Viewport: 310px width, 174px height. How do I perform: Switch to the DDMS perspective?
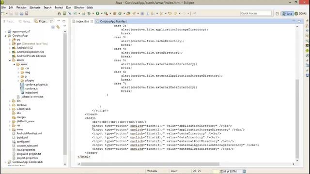point(300,14)
